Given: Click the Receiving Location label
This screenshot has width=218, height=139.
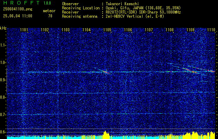Looking at the screenshot, I should 81,8.
